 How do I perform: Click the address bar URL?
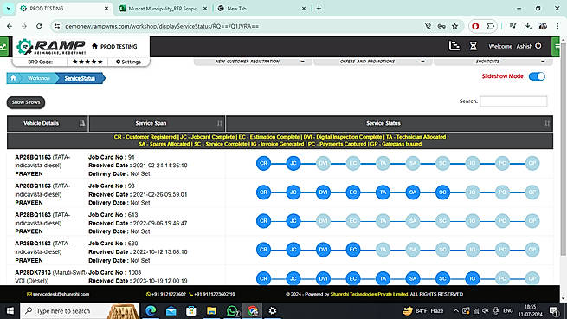tap(162, 26)
